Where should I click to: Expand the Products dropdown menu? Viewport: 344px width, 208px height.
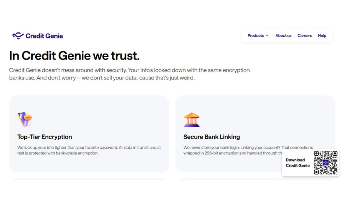[x=257, y=35]
